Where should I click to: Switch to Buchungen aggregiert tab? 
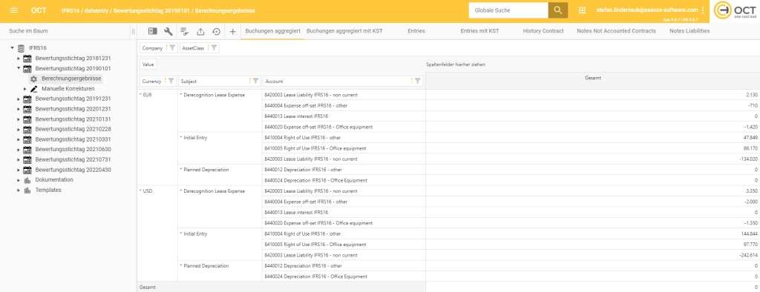(273, 31)
